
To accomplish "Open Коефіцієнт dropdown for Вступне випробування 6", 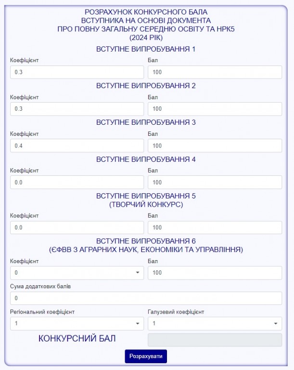I will (77, 273).
